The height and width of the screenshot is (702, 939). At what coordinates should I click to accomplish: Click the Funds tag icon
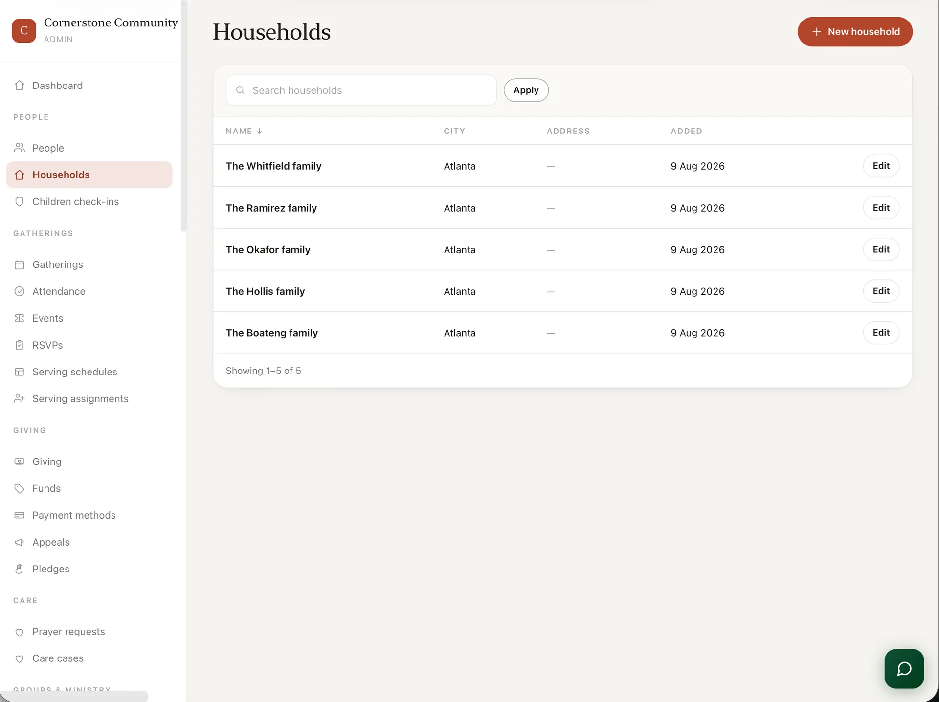20,488
